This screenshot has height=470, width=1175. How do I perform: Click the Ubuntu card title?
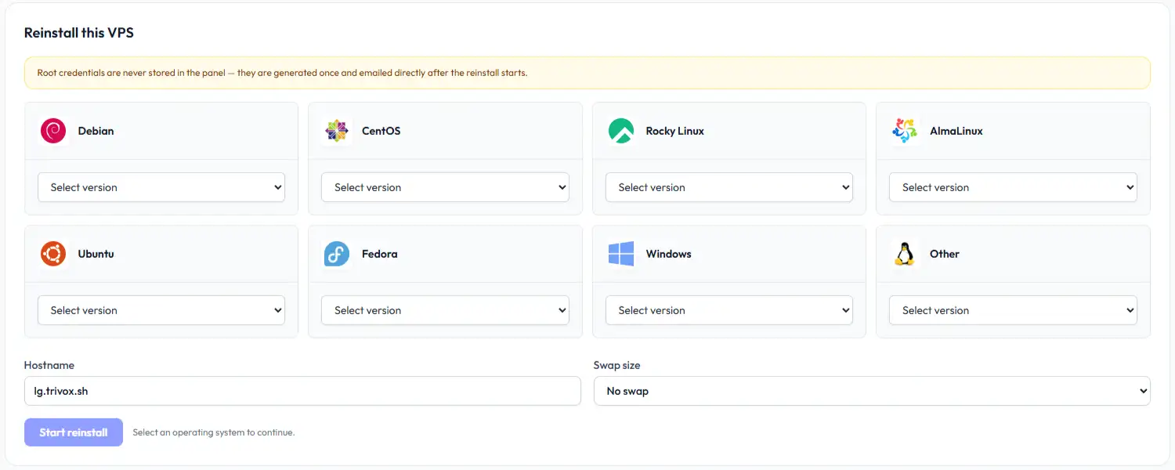96,254
